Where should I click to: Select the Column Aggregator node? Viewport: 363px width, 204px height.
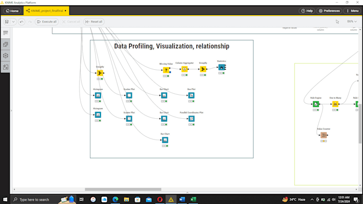click(185, 69)
